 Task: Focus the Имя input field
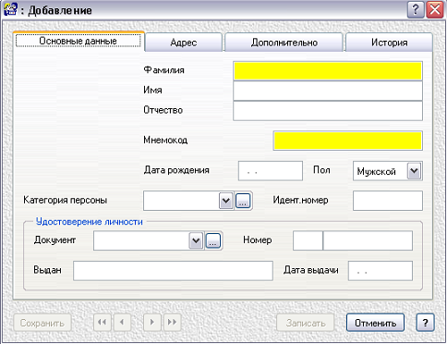tap(328, 91)
